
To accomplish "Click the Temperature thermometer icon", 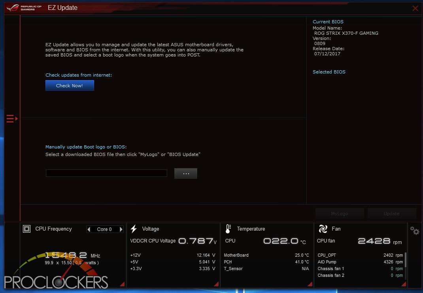I will 228,229.
